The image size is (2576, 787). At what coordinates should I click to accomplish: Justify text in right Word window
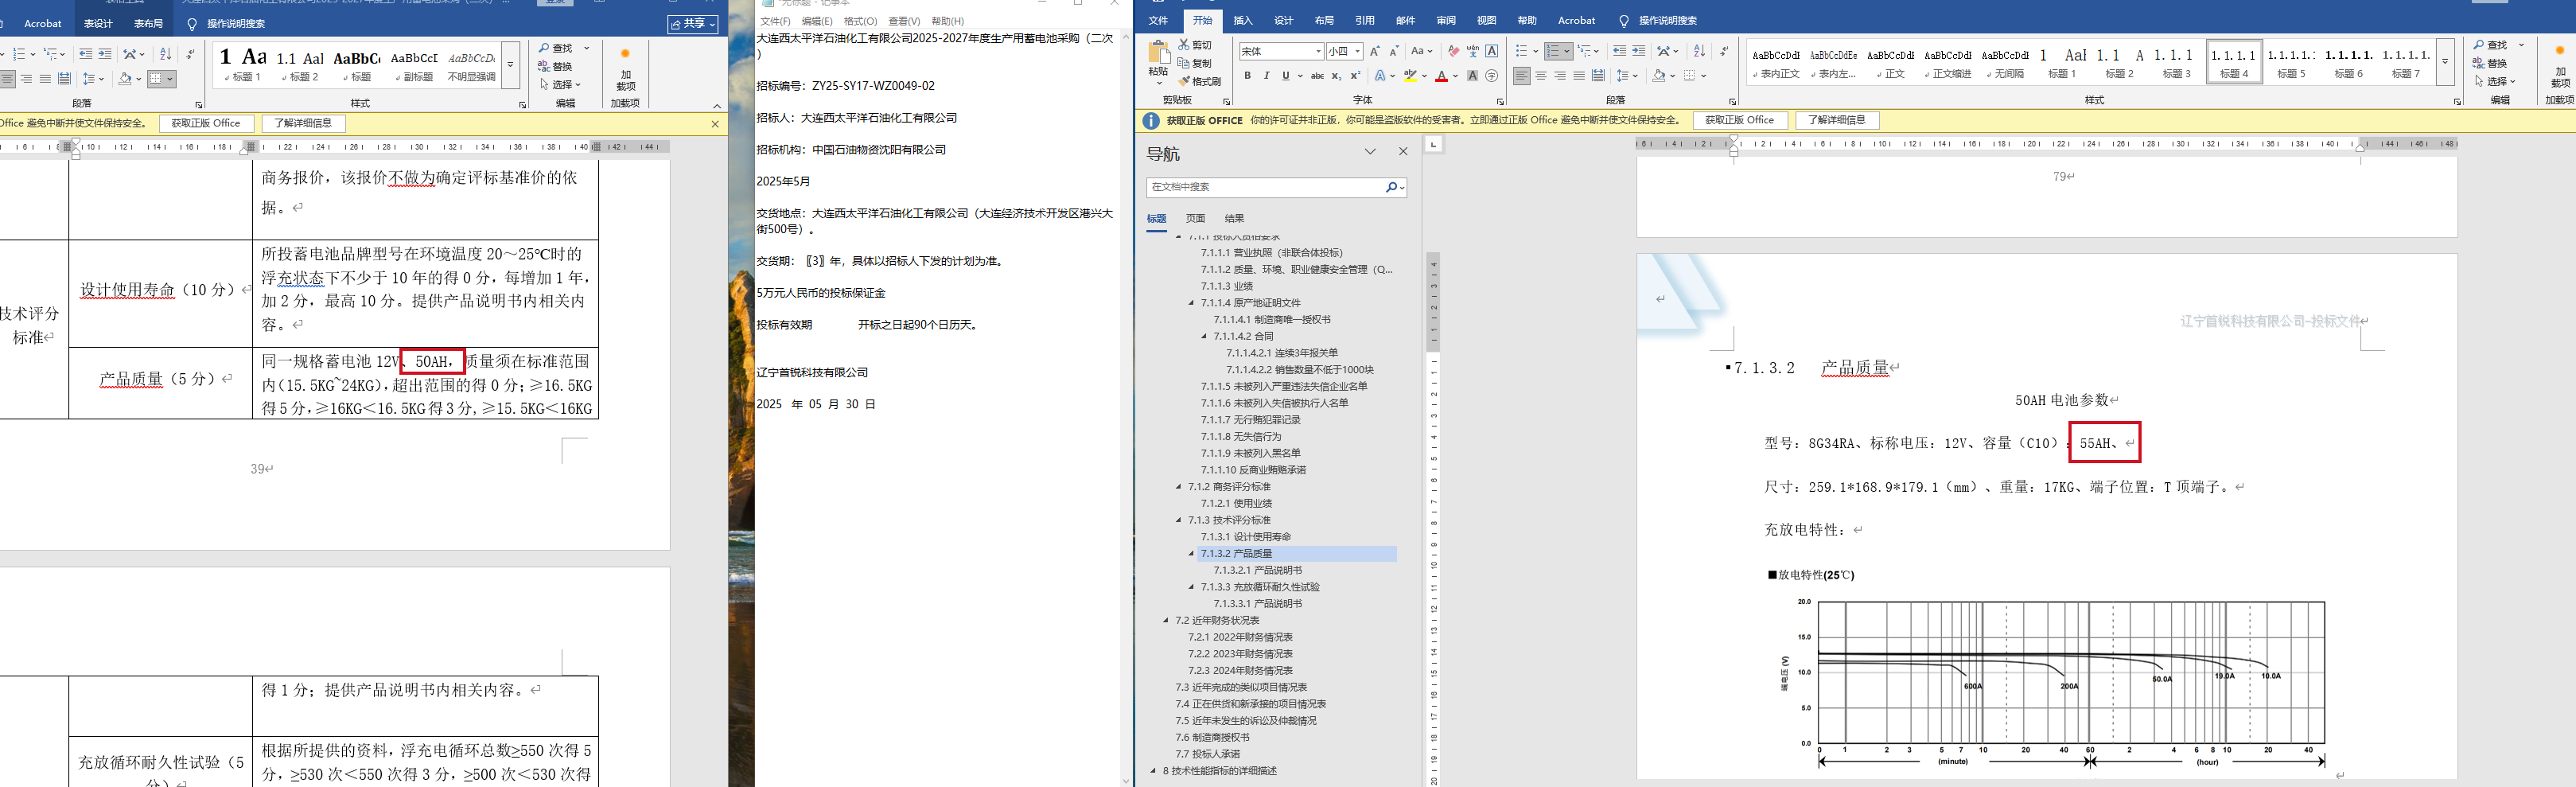point(1579,76)
